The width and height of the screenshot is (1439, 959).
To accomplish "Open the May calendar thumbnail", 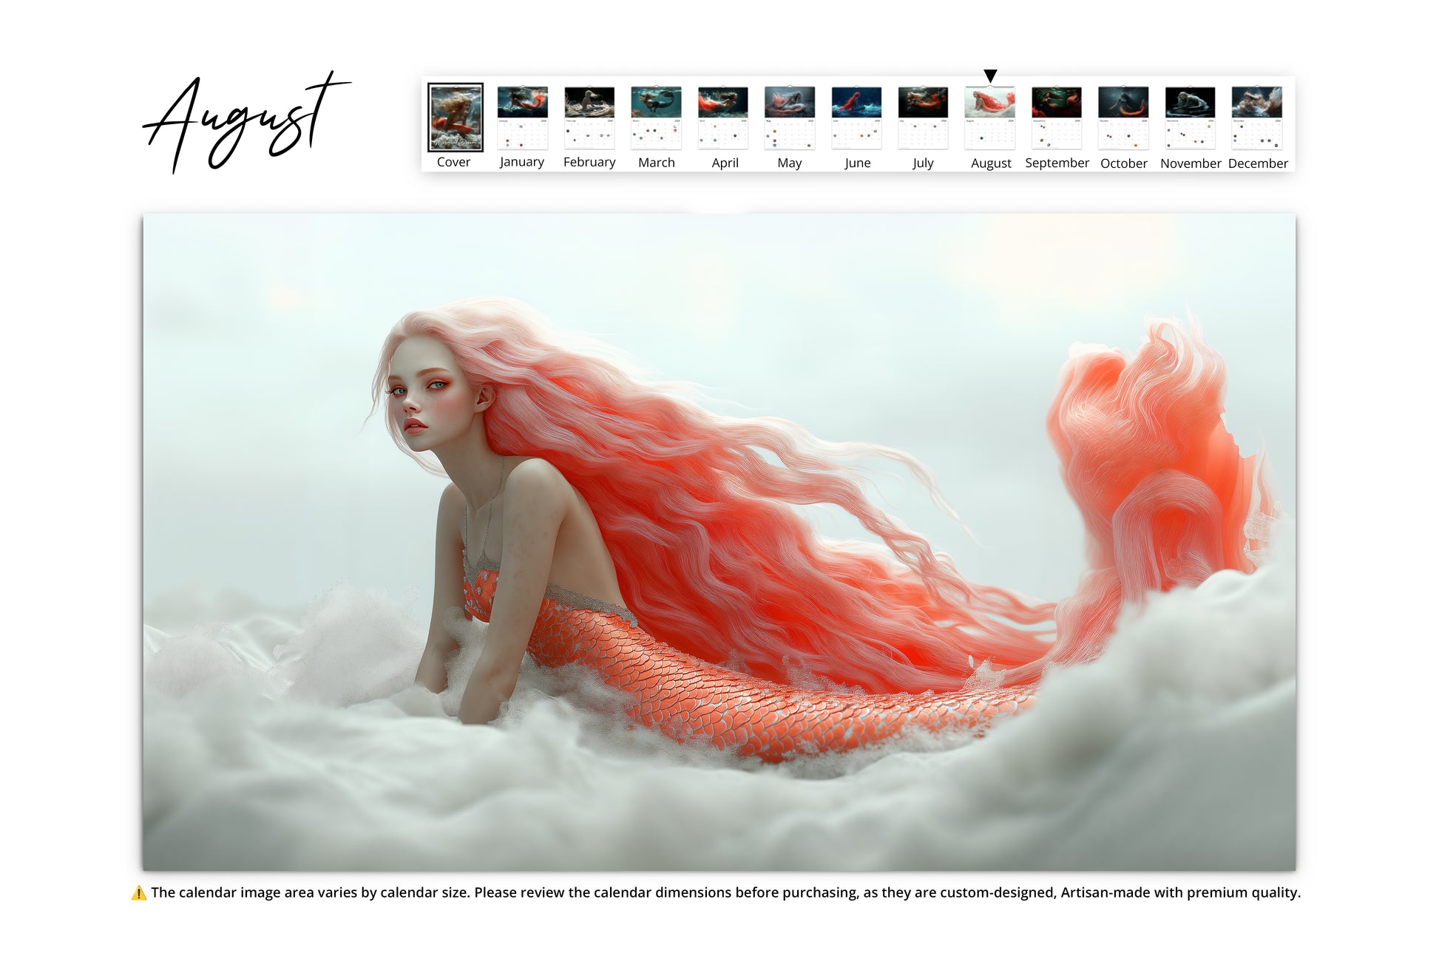I will coord(790,118).
